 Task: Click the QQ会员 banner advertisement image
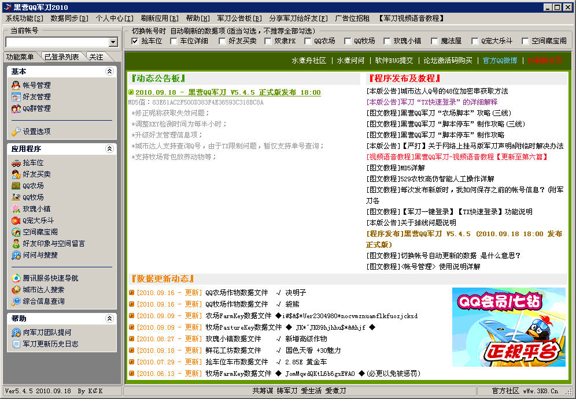coord(508,327)
